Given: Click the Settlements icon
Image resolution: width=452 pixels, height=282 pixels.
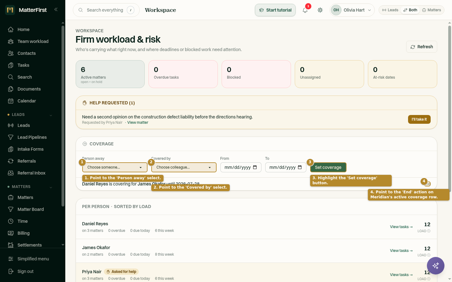Looking at the screenshot, I should click(x=11, y=245).
